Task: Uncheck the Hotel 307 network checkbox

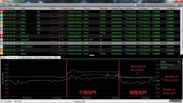Action: coord(1,33)
